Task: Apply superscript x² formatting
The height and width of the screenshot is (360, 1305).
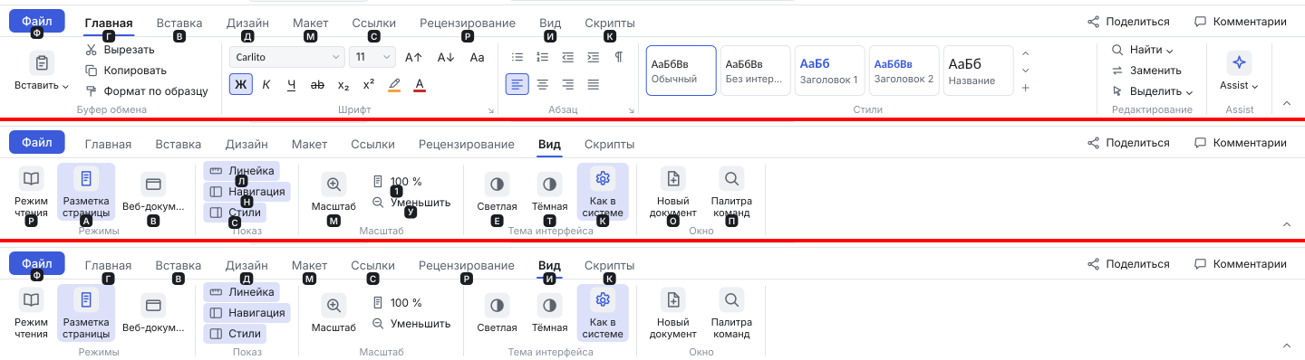Action: point(369,85)
